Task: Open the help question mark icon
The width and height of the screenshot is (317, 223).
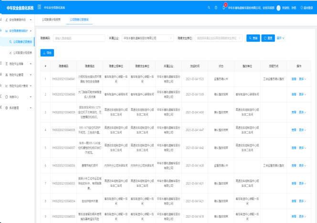Action: [216, 8]
